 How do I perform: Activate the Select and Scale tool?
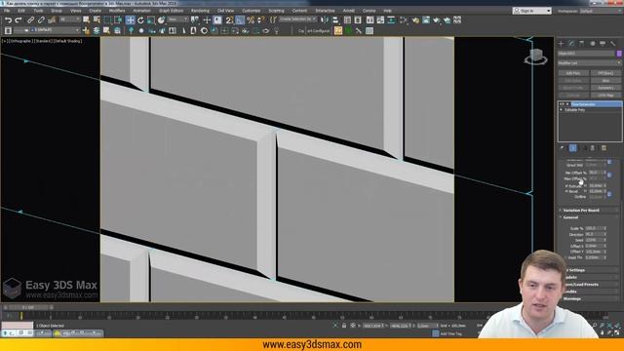pos(151,19)
